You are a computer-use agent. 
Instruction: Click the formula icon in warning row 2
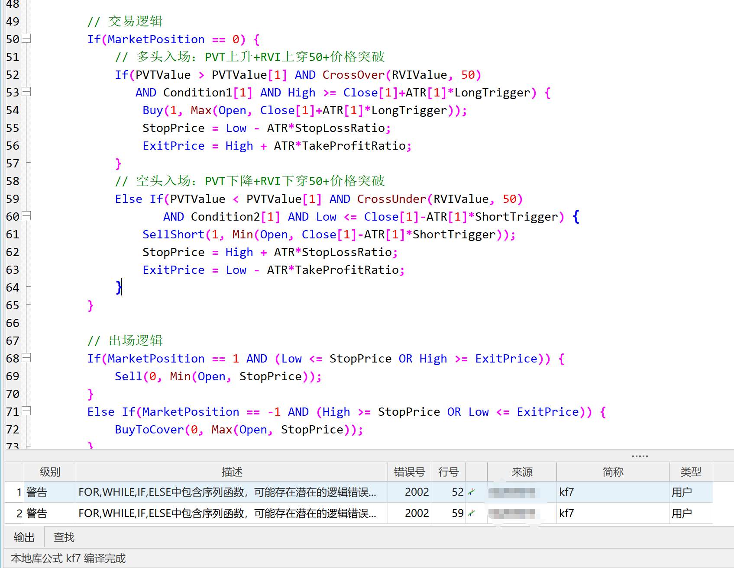[x=472, y=513]
